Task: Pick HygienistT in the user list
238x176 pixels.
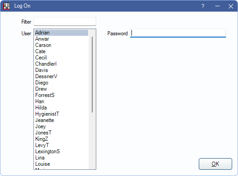Action: click(x=62, y=114)
